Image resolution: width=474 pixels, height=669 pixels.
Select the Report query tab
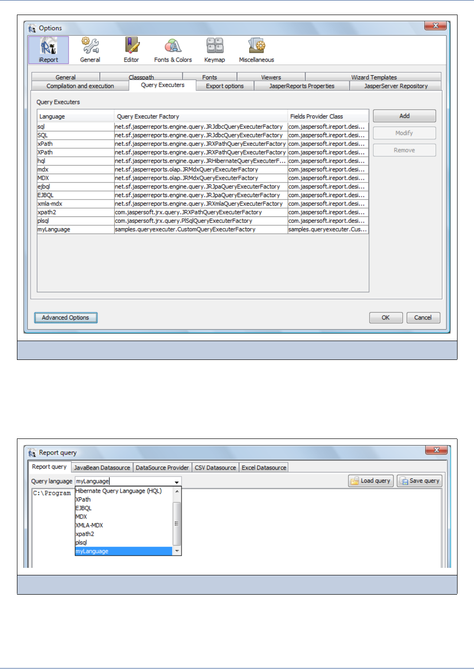pyautogui.click(x=49, y=467)
